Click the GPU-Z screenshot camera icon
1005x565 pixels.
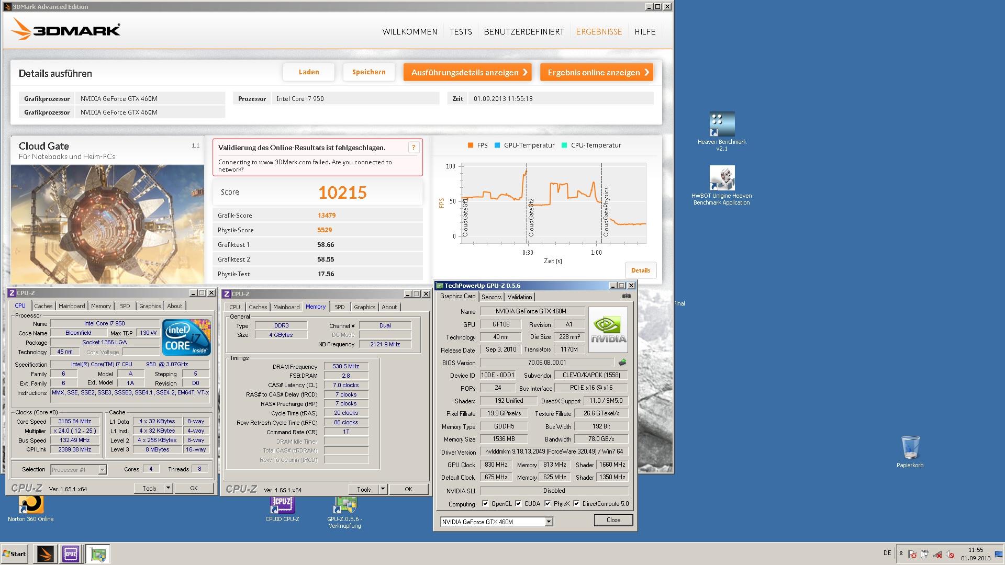pyautogui.click(x=626, y=296)
